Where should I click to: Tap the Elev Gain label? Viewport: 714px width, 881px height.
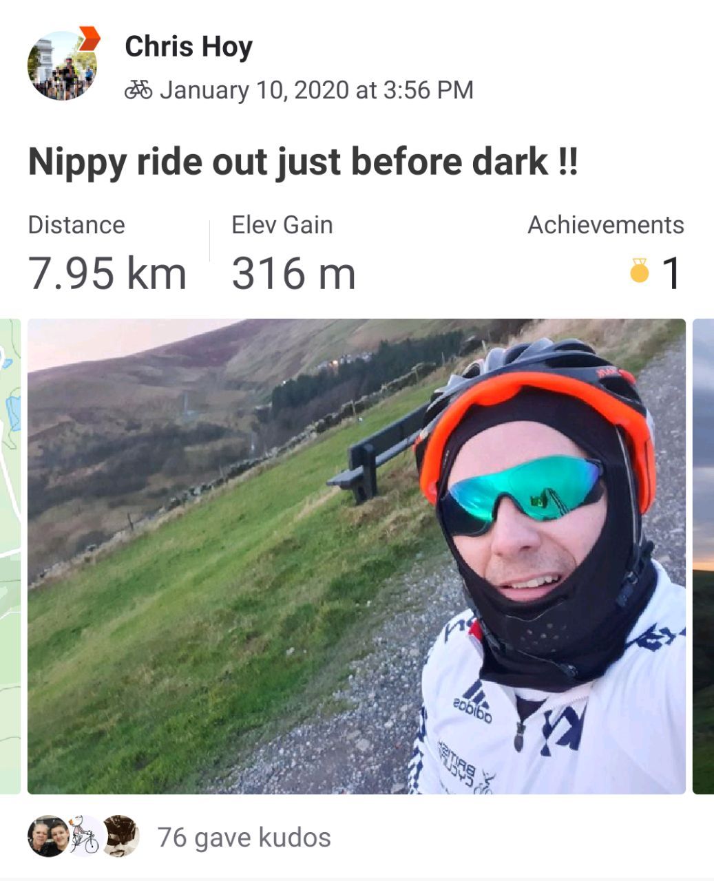pos(282,225)
